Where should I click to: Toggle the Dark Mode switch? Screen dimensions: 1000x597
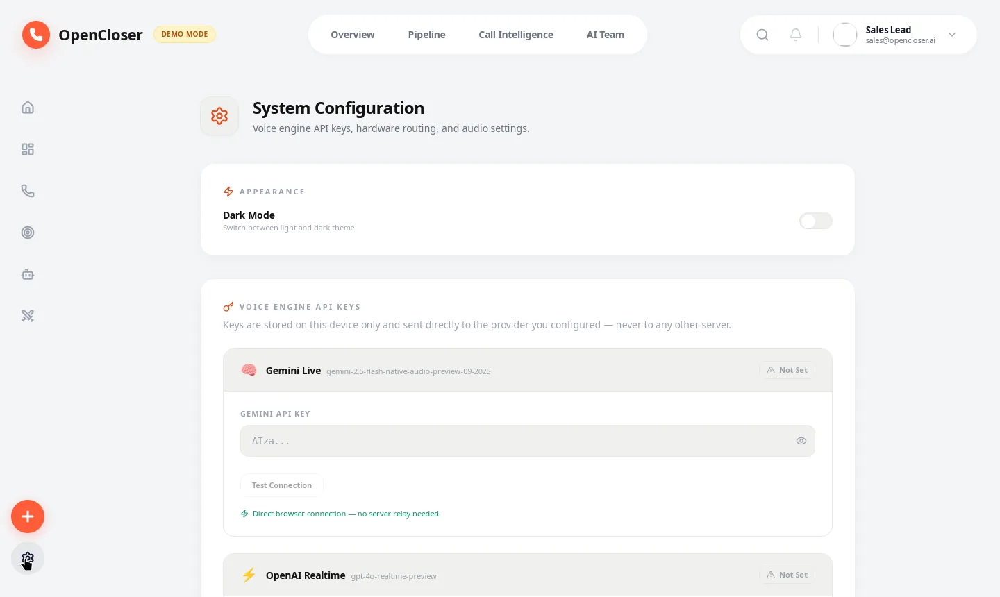click(816, 221)
